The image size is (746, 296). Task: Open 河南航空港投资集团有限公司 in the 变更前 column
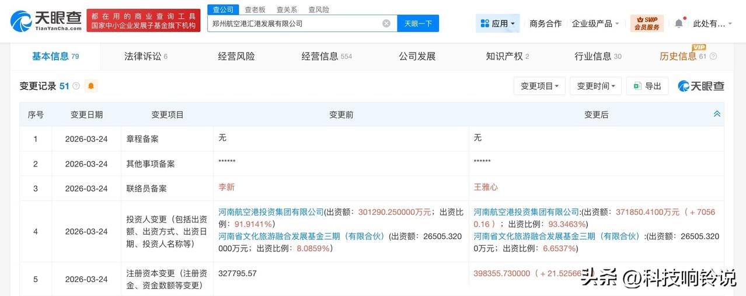tap(271, 212)
